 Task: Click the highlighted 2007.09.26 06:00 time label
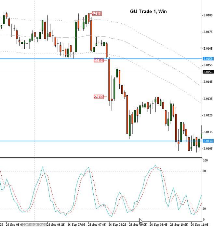coord(34,225)
